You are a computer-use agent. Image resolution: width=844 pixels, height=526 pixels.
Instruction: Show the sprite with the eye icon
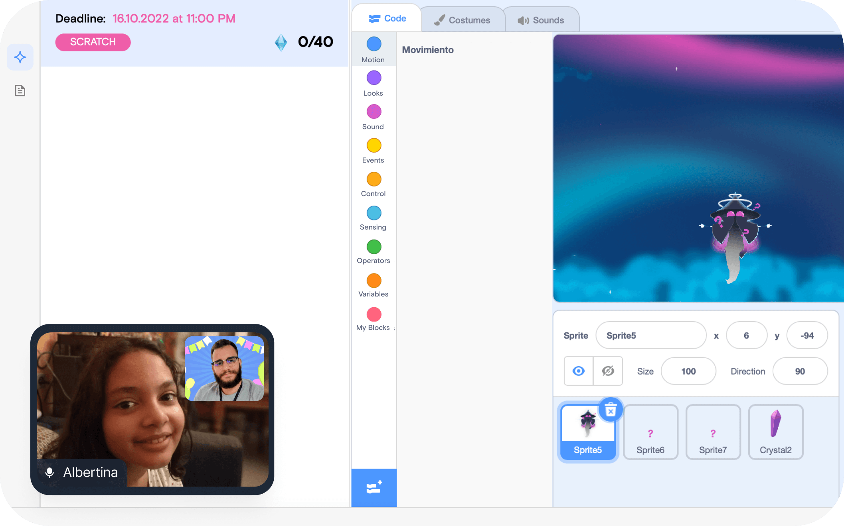point(578,371)
